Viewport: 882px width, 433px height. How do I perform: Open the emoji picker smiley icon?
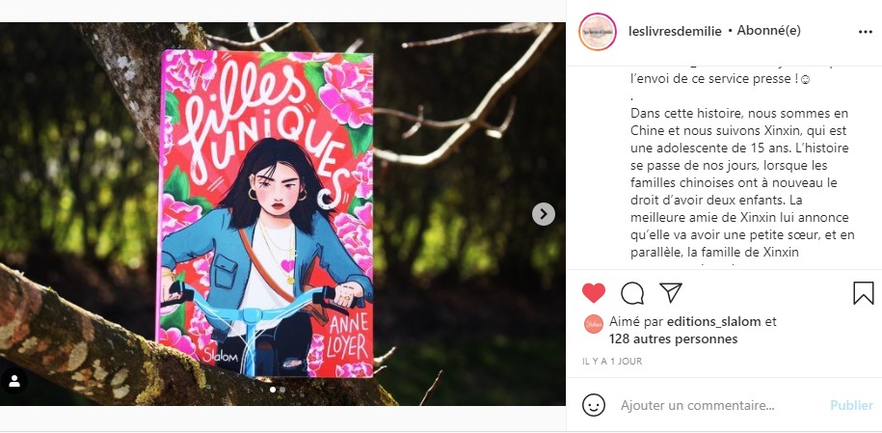(594, 405)
